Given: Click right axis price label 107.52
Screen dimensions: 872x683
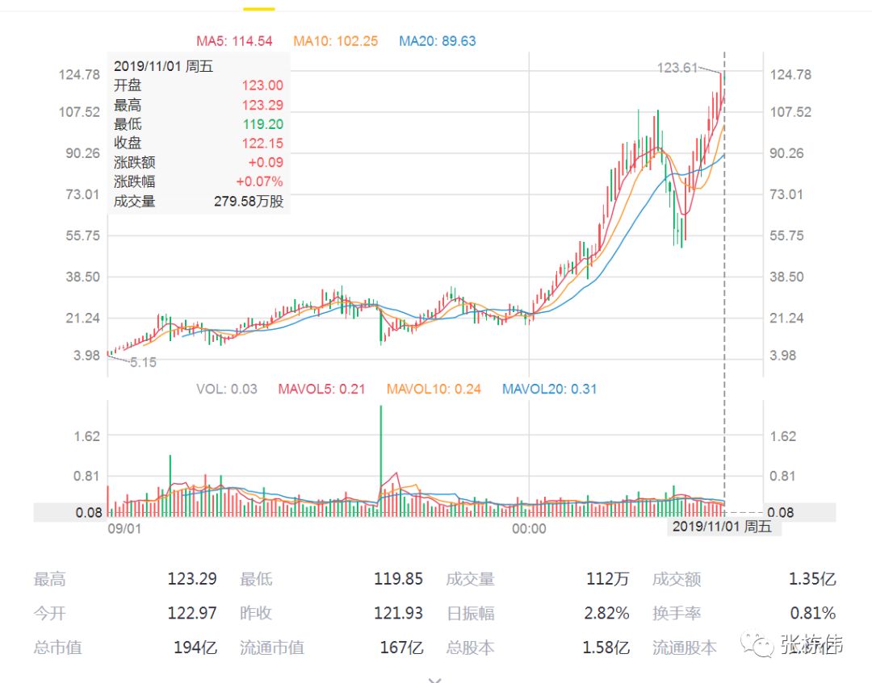Looking at the screenshot, I should tap(790, 112).
